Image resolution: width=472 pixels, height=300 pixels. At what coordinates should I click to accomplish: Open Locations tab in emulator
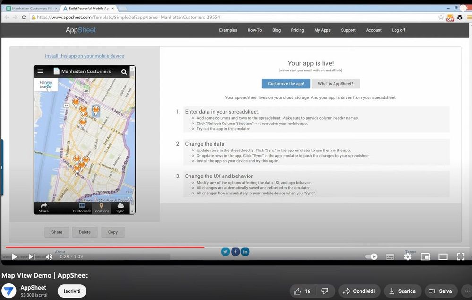101,208
